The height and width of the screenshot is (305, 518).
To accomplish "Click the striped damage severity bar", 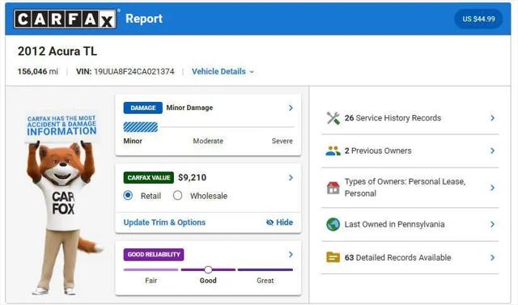I will pyautogui.click(x=140, y=127).
